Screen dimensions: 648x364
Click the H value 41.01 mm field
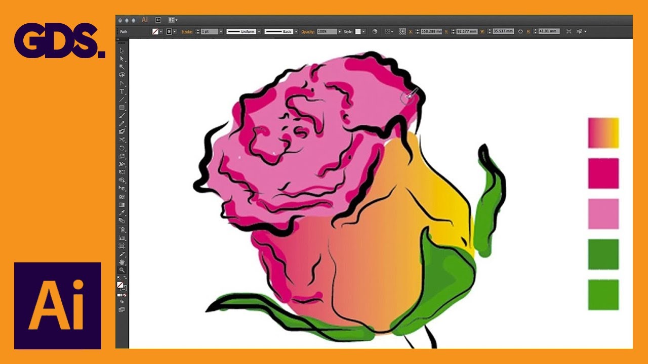click(x=549, y=31)
